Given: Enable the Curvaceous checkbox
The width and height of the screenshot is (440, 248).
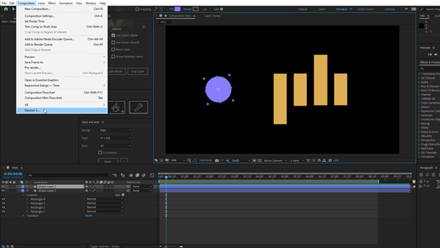Looking at the screenshot, I should [100, 153].
